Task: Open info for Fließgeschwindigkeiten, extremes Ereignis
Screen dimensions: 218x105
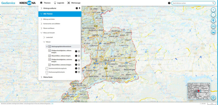Action: point(76,60)
